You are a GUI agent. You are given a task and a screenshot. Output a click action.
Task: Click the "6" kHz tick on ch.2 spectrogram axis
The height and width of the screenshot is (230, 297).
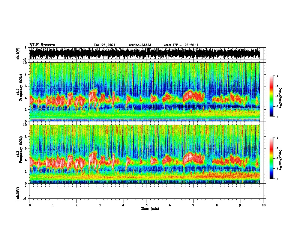pos(26,148)
